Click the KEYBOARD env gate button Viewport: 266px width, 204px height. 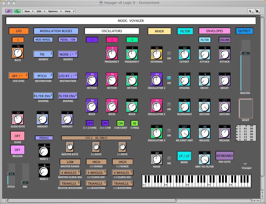224,156
